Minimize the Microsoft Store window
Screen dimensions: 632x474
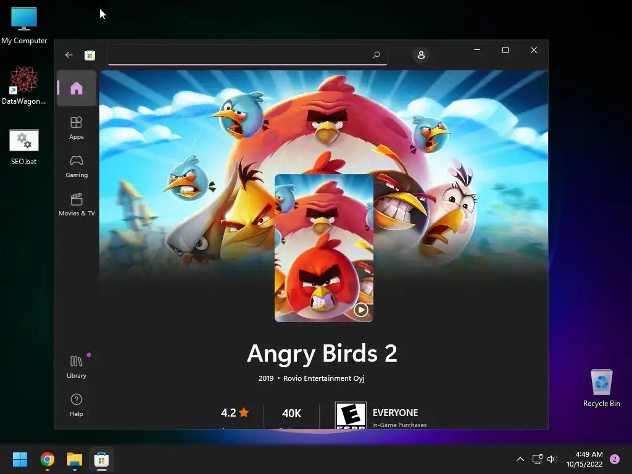477,50
